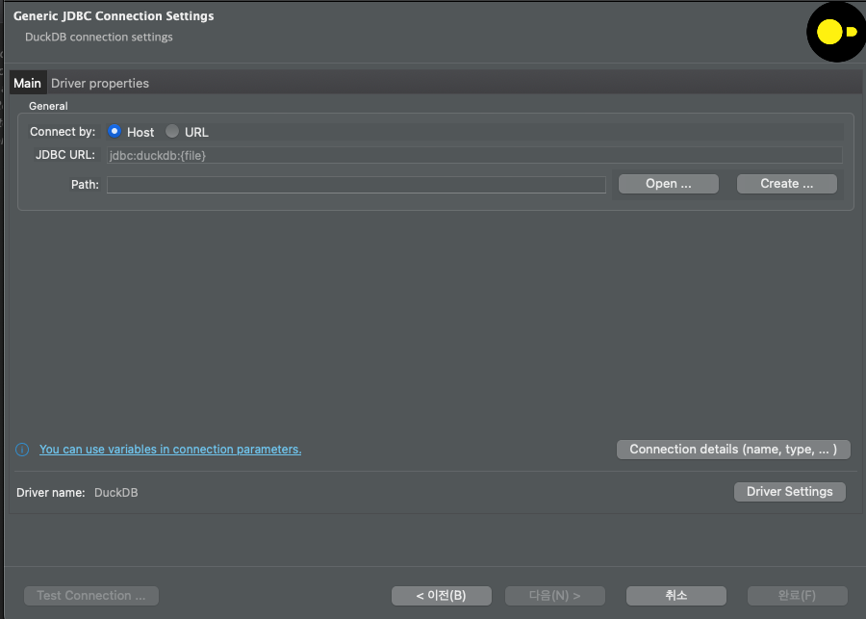Click the Open ... button
This screenshot has width=866, height=619.
coord(669,184)
